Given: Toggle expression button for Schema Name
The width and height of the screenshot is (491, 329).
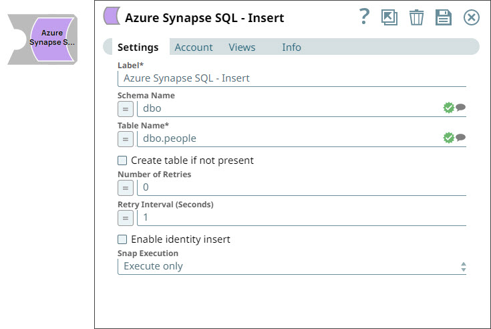Looking at the screenshot, I should 126,109.
